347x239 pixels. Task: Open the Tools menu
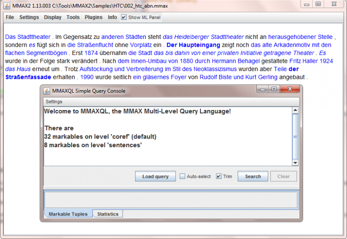(73, 17)
